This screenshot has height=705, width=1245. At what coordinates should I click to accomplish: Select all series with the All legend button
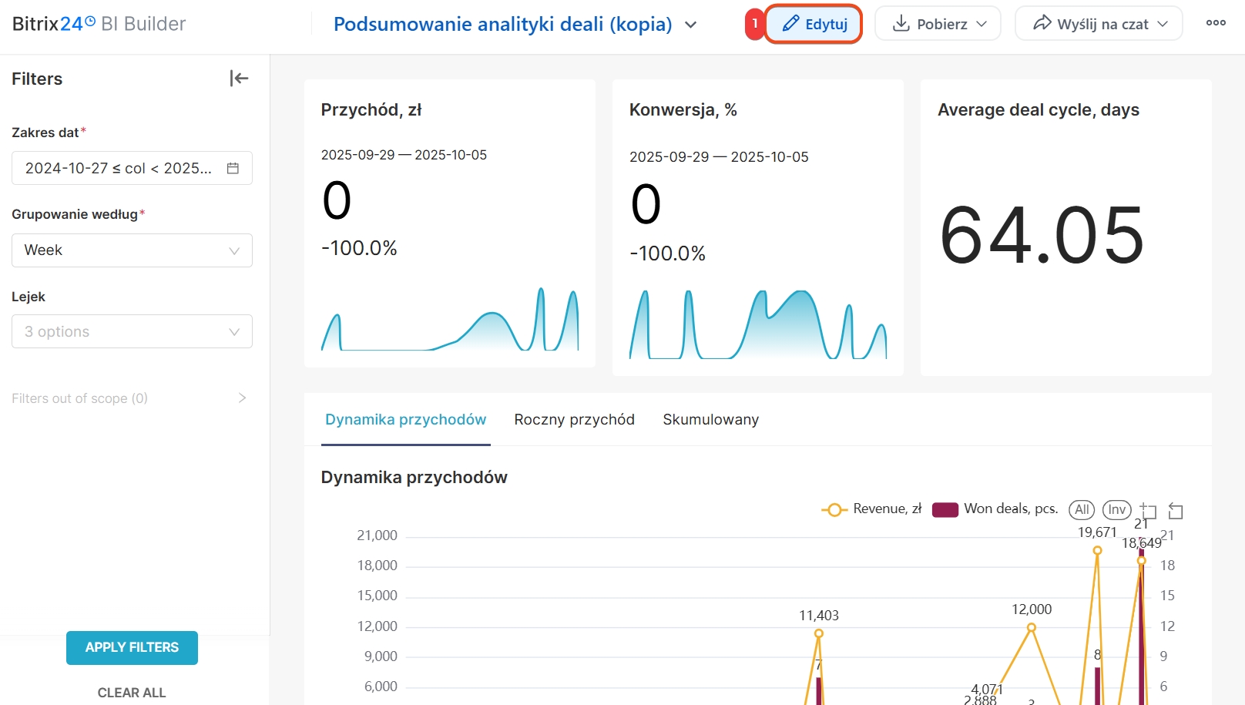(x=1082, y=509)
